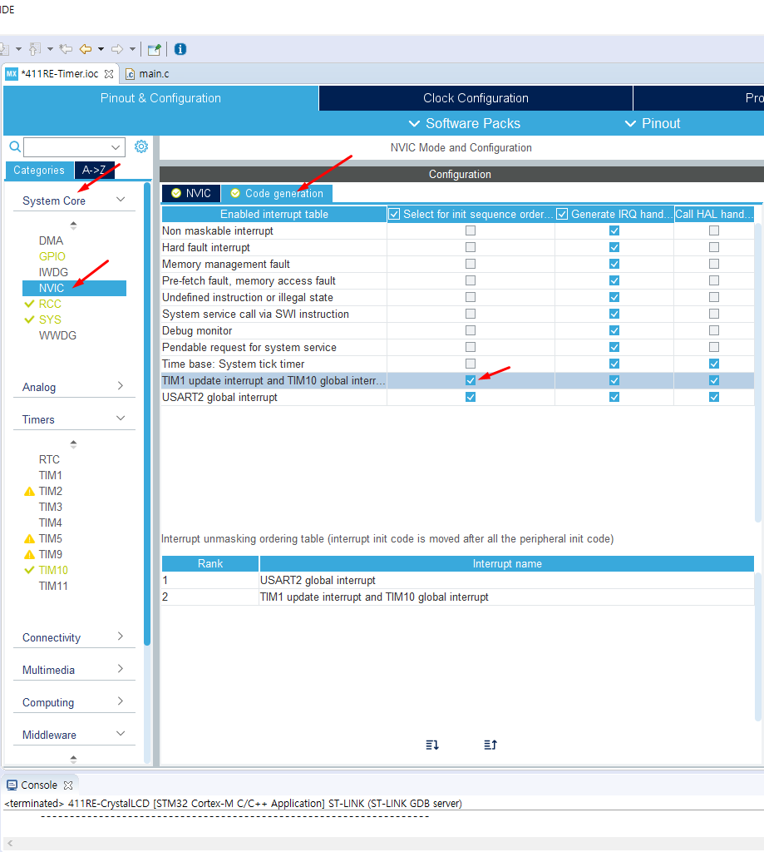Click the open perspective toolbar icon
The width and height of the screenshot is (764, 852).
click(154, 49)
